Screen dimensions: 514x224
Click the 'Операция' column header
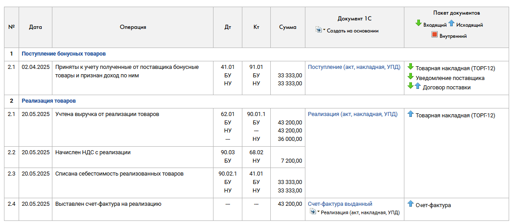[x=133, y=27]
